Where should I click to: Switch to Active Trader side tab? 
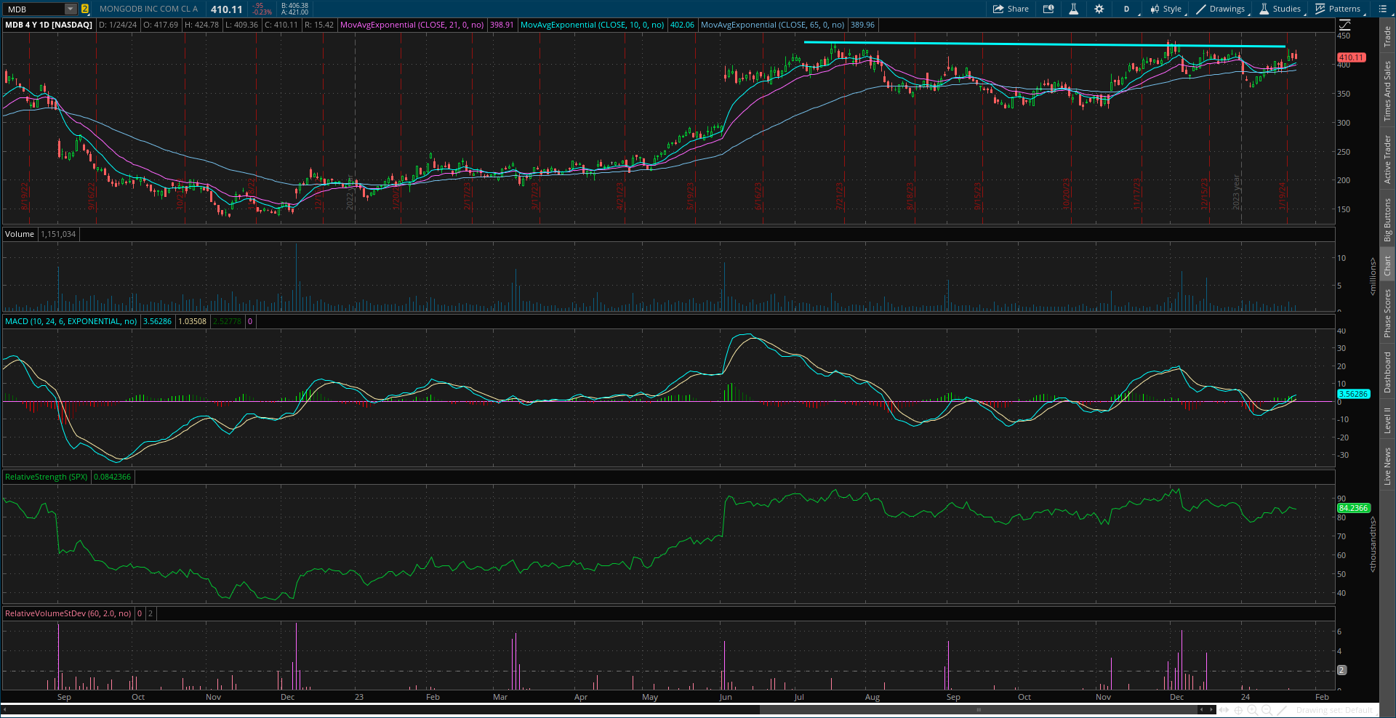click(x=1387, y=159)
